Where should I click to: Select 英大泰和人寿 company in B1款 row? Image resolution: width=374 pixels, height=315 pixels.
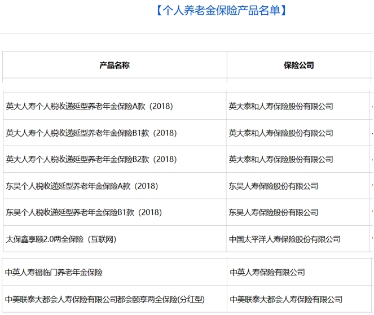tap(281, 133)
